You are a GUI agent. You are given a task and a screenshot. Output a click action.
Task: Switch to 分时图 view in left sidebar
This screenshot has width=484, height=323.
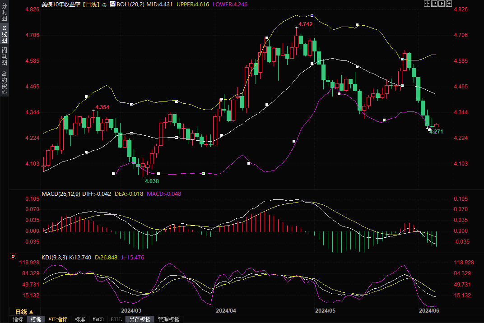tap(4, 12)
